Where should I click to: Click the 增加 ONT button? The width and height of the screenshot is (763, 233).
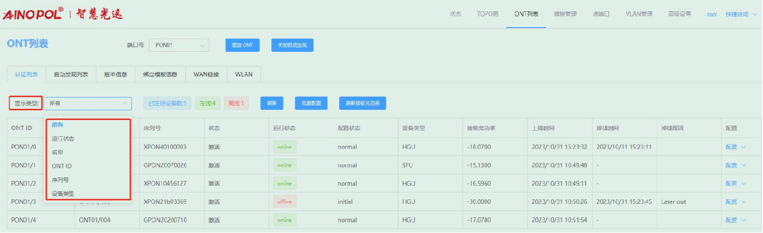[243, 45]
